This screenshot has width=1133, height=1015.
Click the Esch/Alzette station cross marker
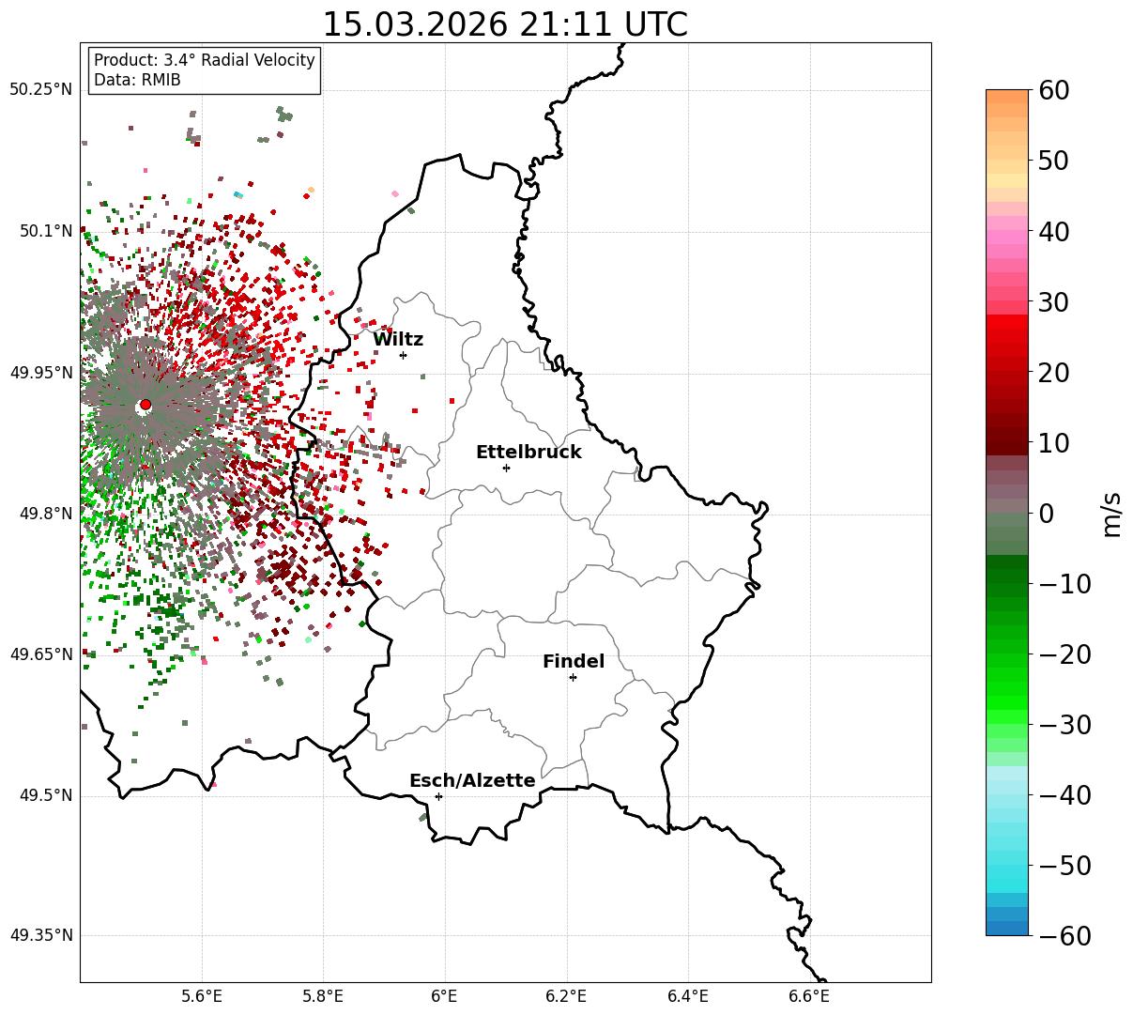pos(438,796)
